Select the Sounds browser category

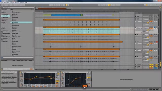[5, 11]
